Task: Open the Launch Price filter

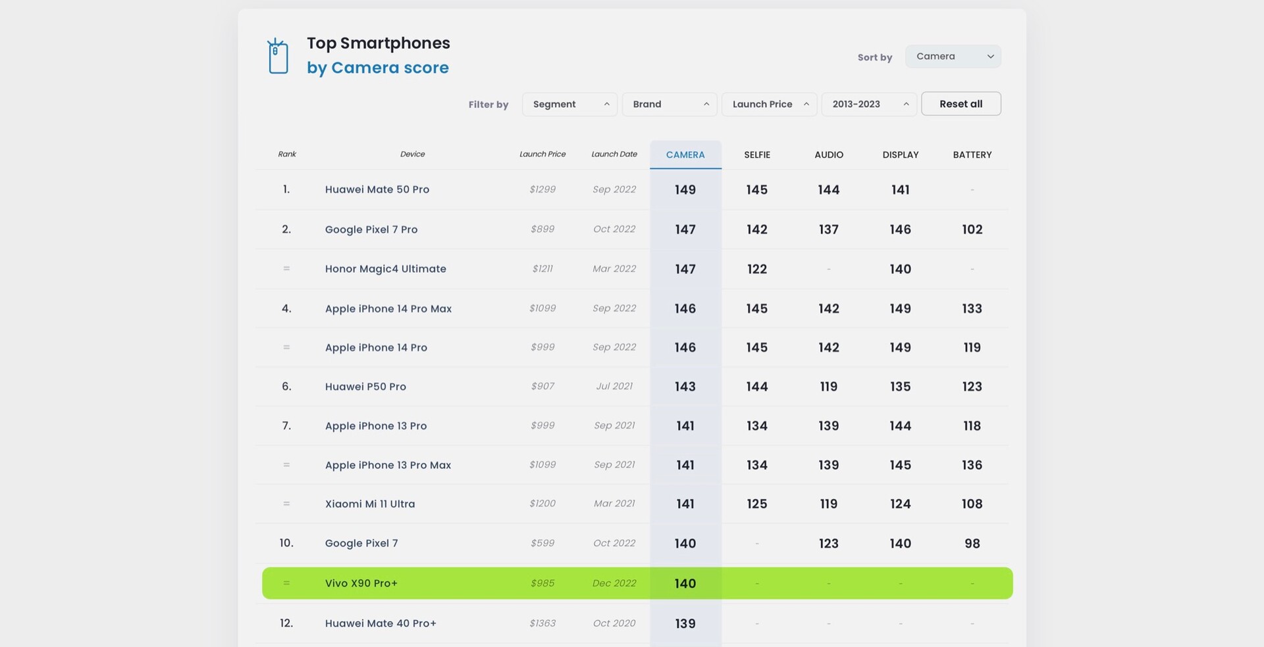Action: (x=769, y=104)
